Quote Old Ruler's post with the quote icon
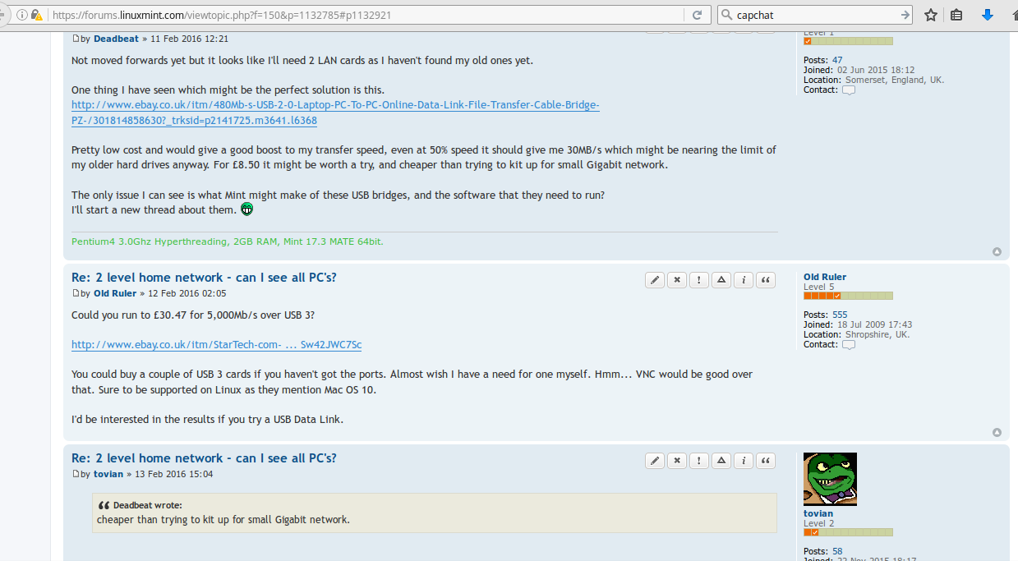Viewport: 1018px width, 561px height. [766, 280]
